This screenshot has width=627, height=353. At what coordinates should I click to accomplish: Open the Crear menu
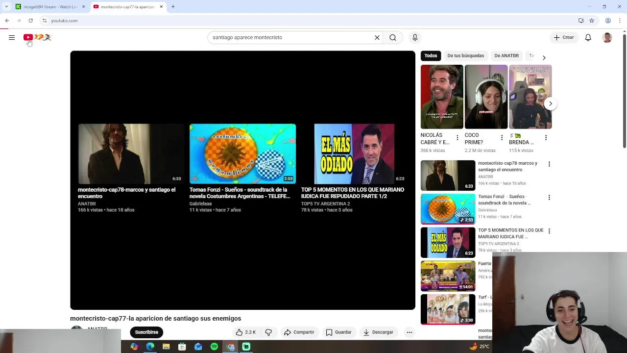coord(564,37)
